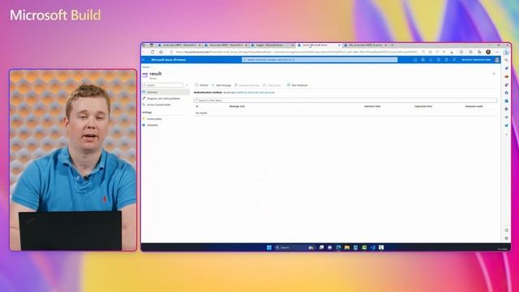Viewport: 519px width, 292px height.
Task: Collapse the left resource menu with chevron
Action: coord(187,85)
